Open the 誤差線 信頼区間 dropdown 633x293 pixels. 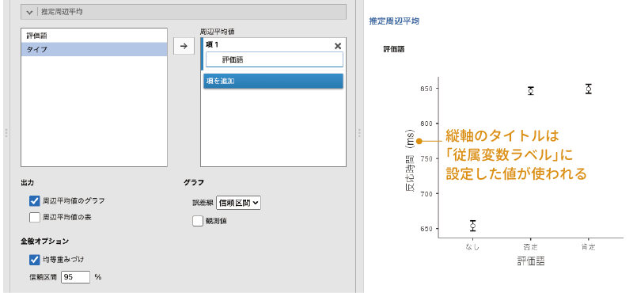pos(239,204)
